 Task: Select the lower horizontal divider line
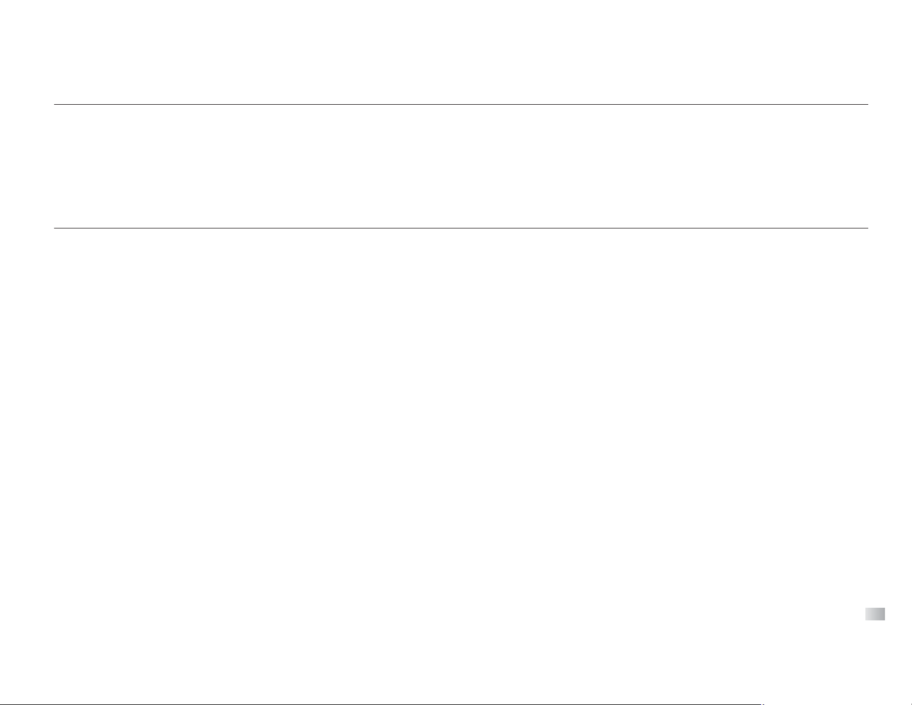coord(460,228)
